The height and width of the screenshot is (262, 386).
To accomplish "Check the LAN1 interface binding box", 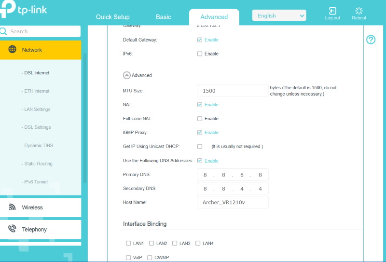I will (128, 243).
